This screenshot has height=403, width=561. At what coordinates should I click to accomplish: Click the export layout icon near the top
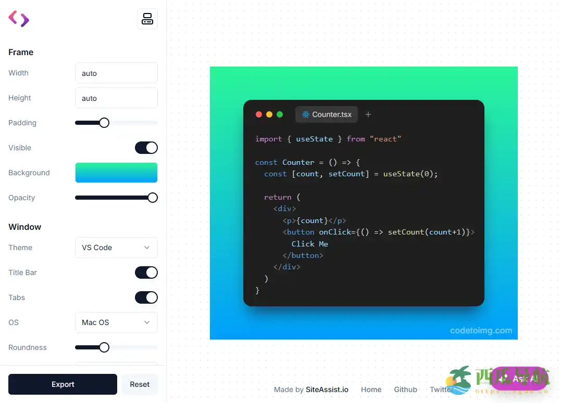pos(147,18)
